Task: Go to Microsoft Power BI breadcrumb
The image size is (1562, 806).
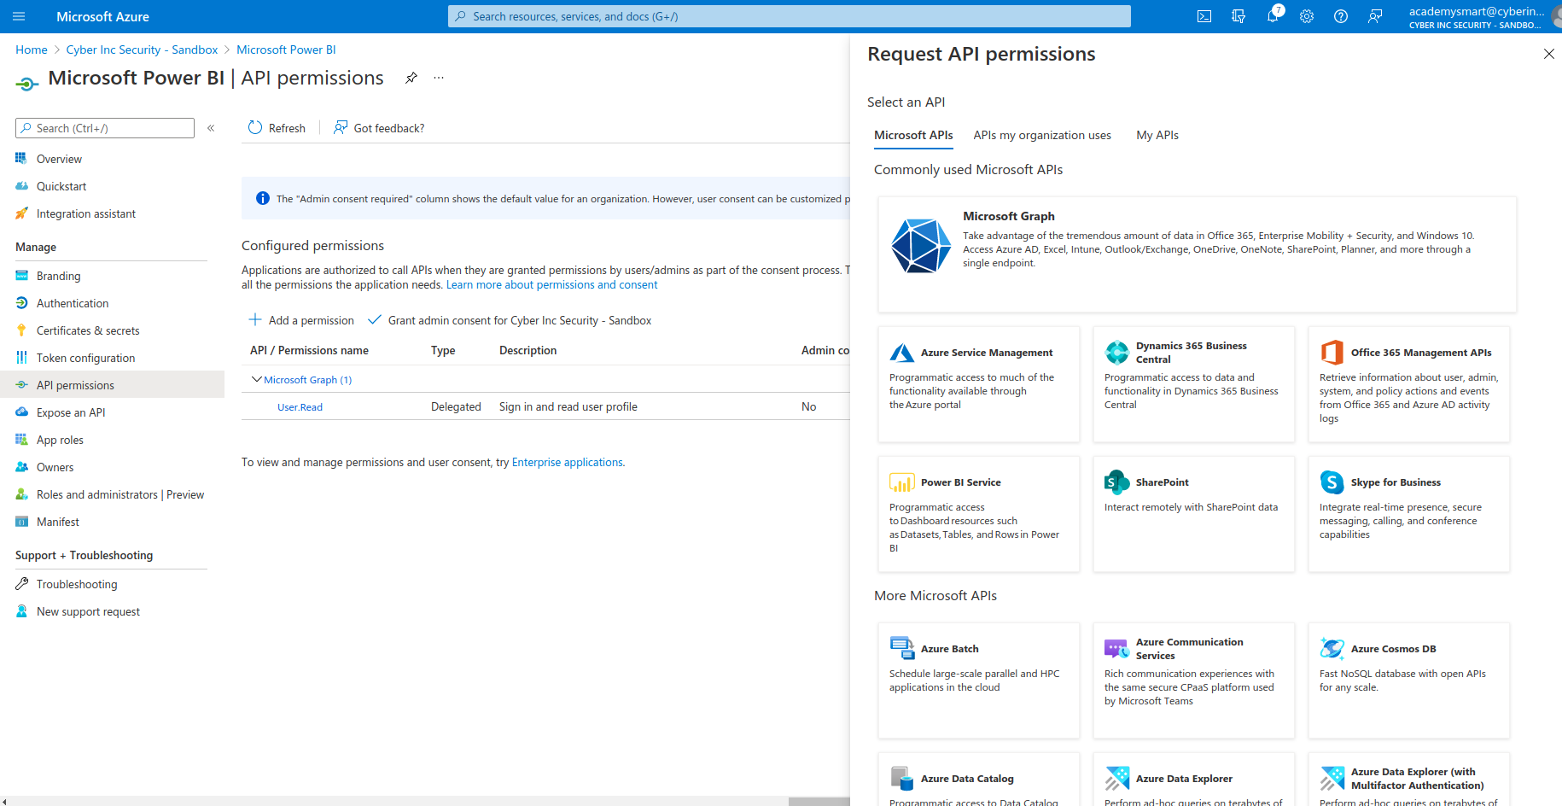Action: pyautogui.click(x=286, y=50)
